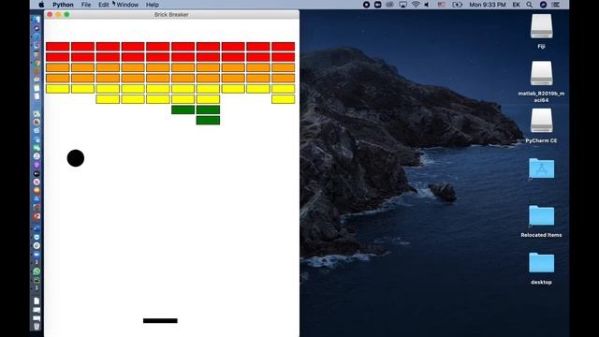
Task: Open the EK user menu
Action: (x=516, y=5)
